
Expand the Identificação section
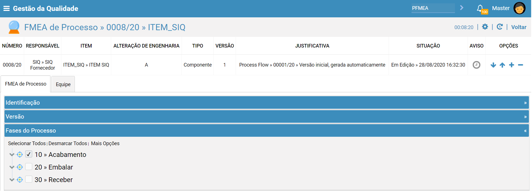266,103
